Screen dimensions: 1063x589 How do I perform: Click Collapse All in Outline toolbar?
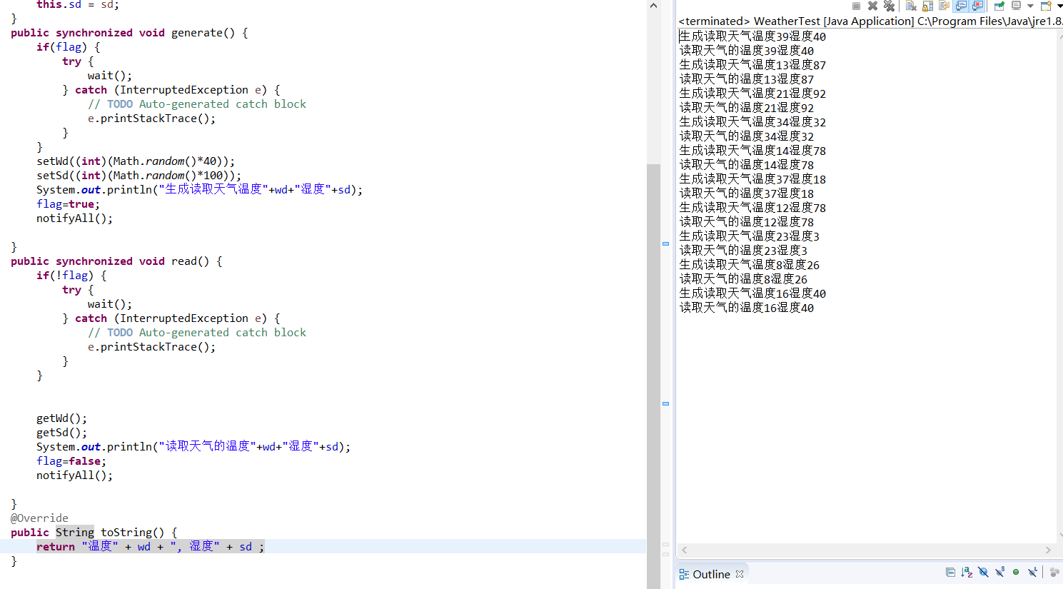(950, 572)
